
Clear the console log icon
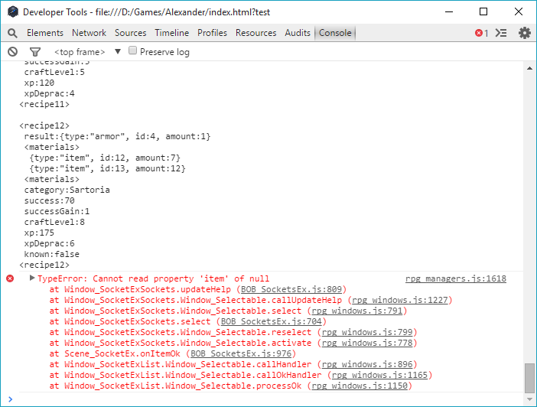(13, 52)
